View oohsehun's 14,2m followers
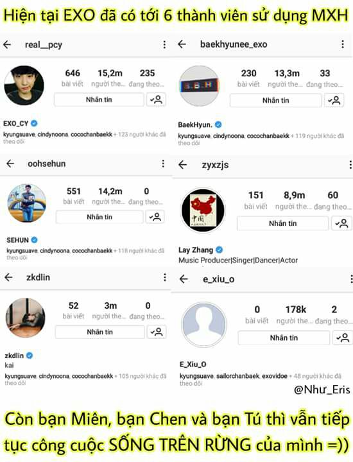This screenshot has width=353, height=462. [110, 196]
